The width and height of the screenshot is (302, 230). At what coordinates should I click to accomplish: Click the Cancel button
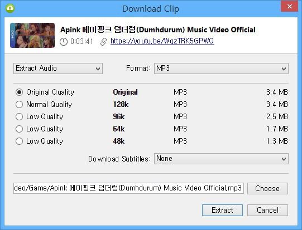click(x=267, y=210)
